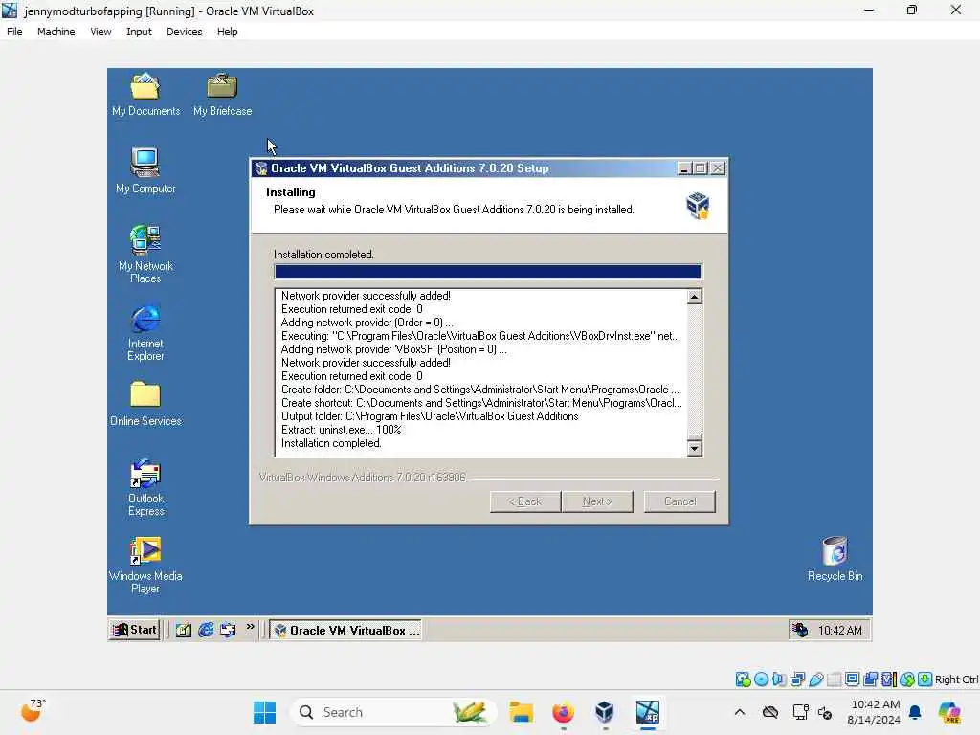Viewport: 980px width, 735px height.
Task: Click OneDrive cloud tray icon
Action: coord(770,712)
